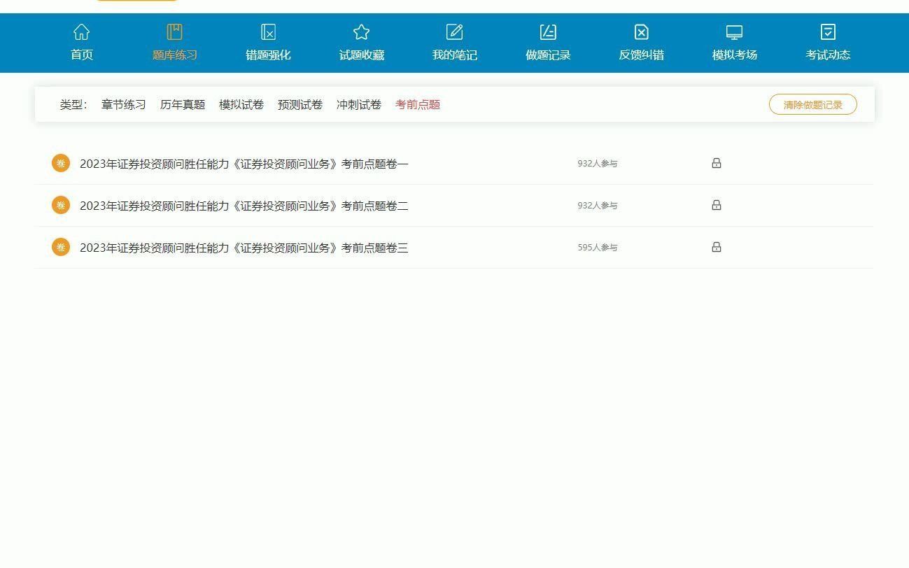Switch to the 章节练习 type filter
Image resolution: width=909 pixels, height=568 pixels.
124,105
